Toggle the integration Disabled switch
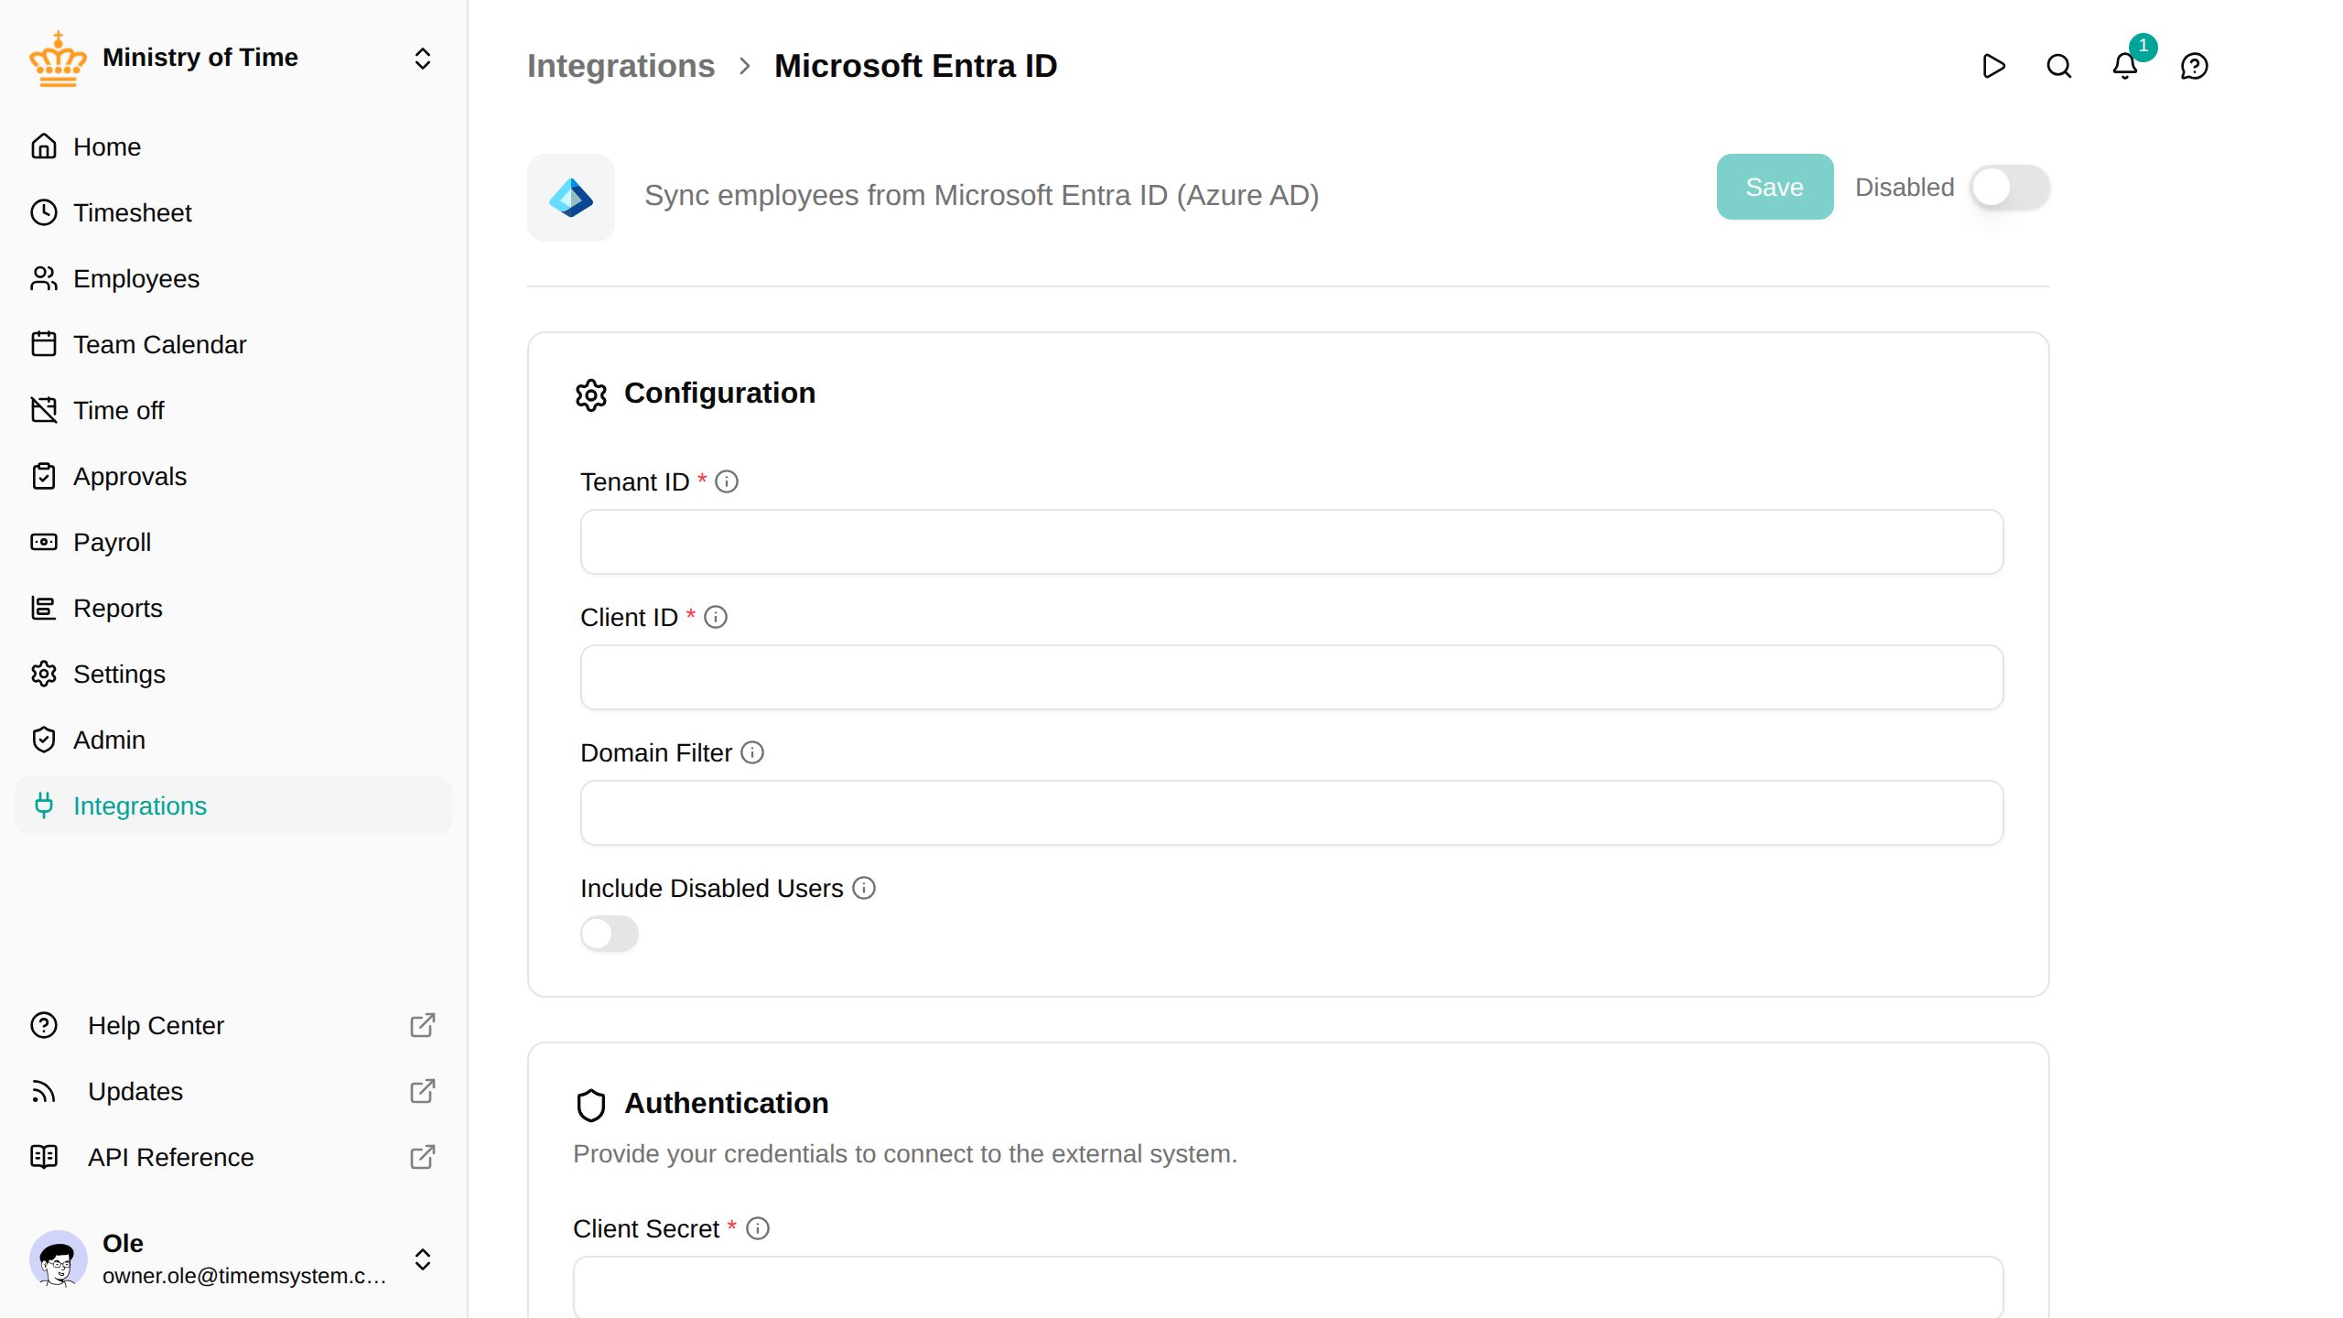This screenshot has height=1318, width=2343. [2009, 188]
